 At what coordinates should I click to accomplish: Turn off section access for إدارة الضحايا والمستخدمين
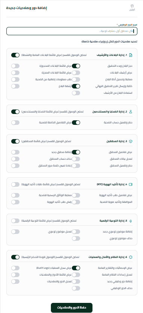[15, 112]
